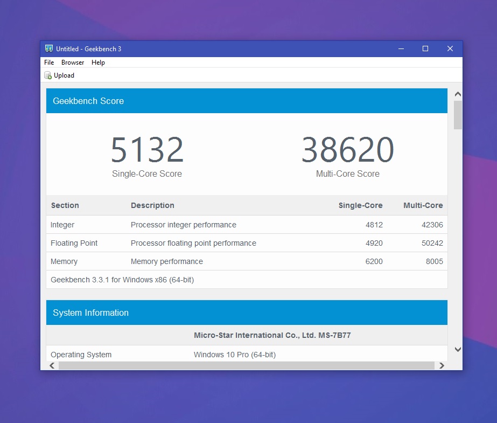Click the Multi-Core column header
Image resolution: width=497 pixels, height=423 pixels.
pyautogui.click(x=423, y=205)
